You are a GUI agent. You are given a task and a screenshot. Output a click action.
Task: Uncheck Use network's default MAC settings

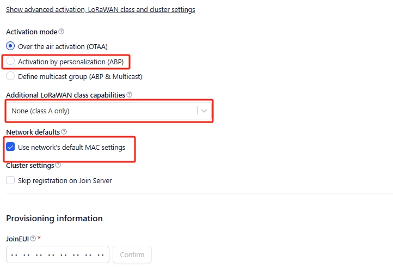click(10, 147)
